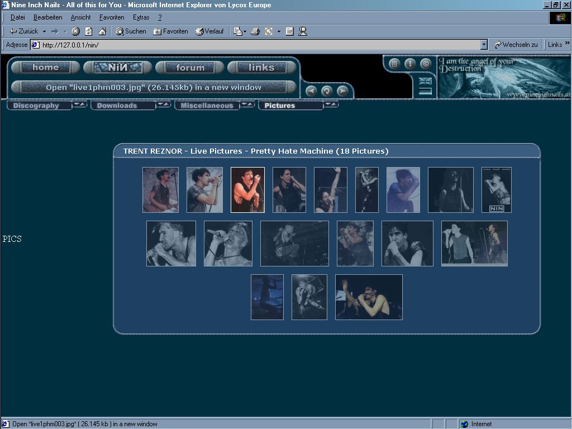Open the Mail toolbar icon
Image resolution: width=572 pixels, height=429 pixels.
pyautogui.click(x=239, y=31)
